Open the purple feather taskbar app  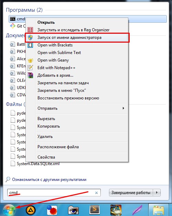pos(137,210)
